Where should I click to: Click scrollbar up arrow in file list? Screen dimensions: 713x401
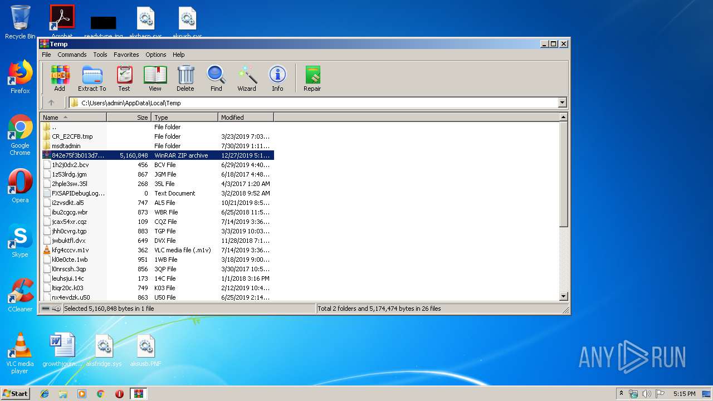[563, 117]
